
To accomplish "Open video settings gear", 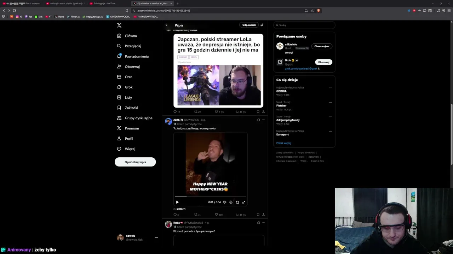I will [x=231, y=202].
